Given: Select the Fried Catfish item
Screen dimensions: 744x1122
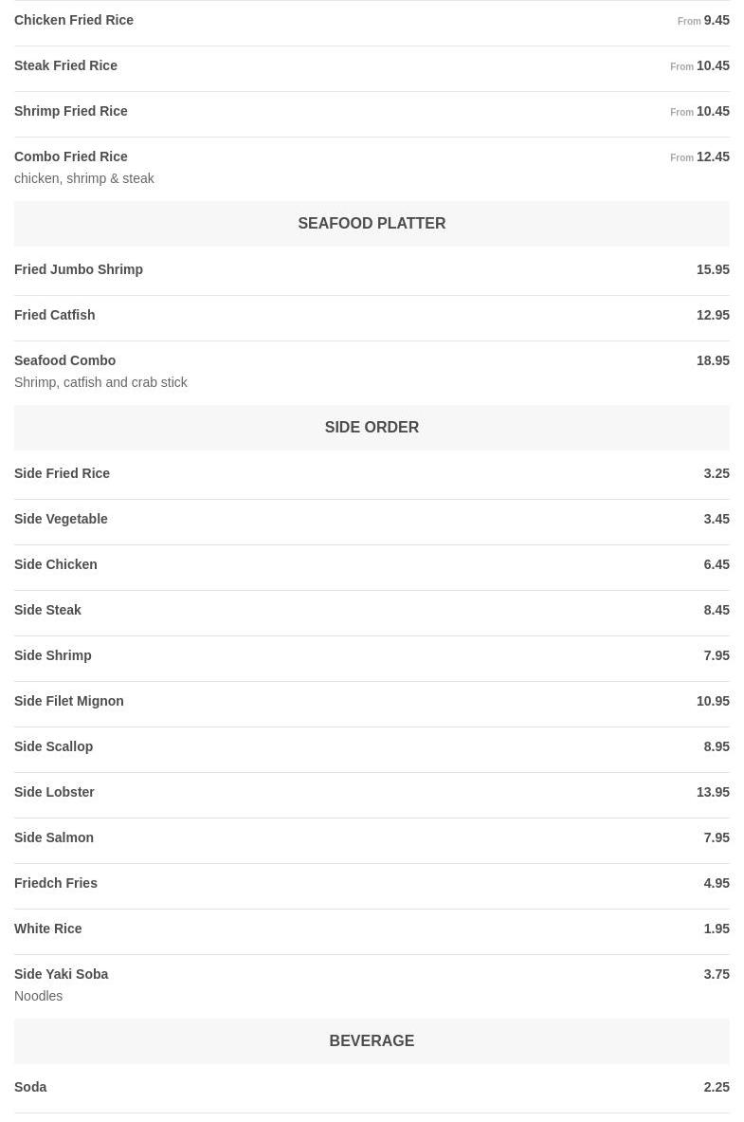Looking at the screenshot, I should tap(55, 315).
